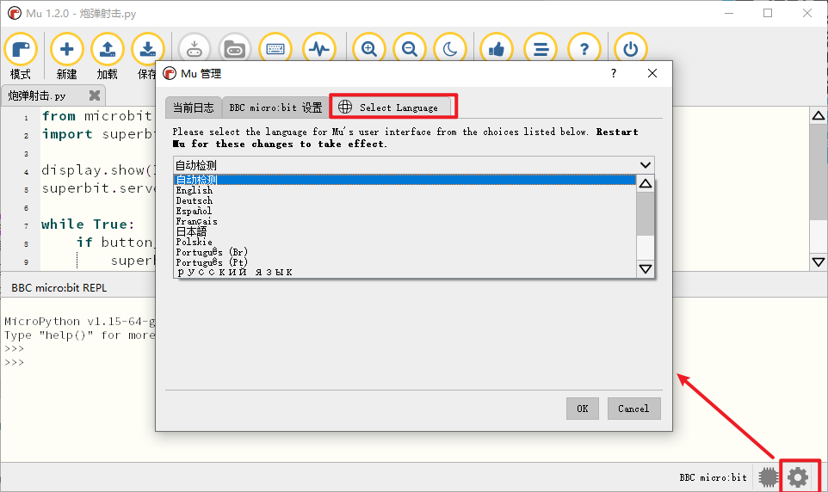
Task: Create a new file with 新建 button
Action: click(66, 50)
